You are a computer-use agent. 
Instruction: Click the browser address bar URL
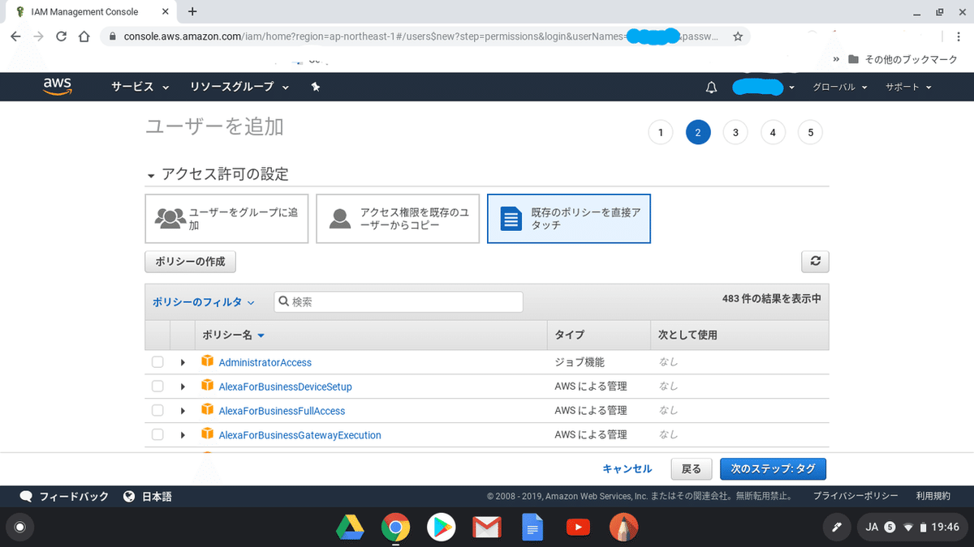[x=422, y=36]
